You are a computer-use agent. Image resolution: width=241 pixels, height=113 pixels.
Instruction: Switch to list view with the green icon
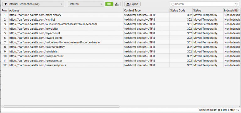coord(109,4)
